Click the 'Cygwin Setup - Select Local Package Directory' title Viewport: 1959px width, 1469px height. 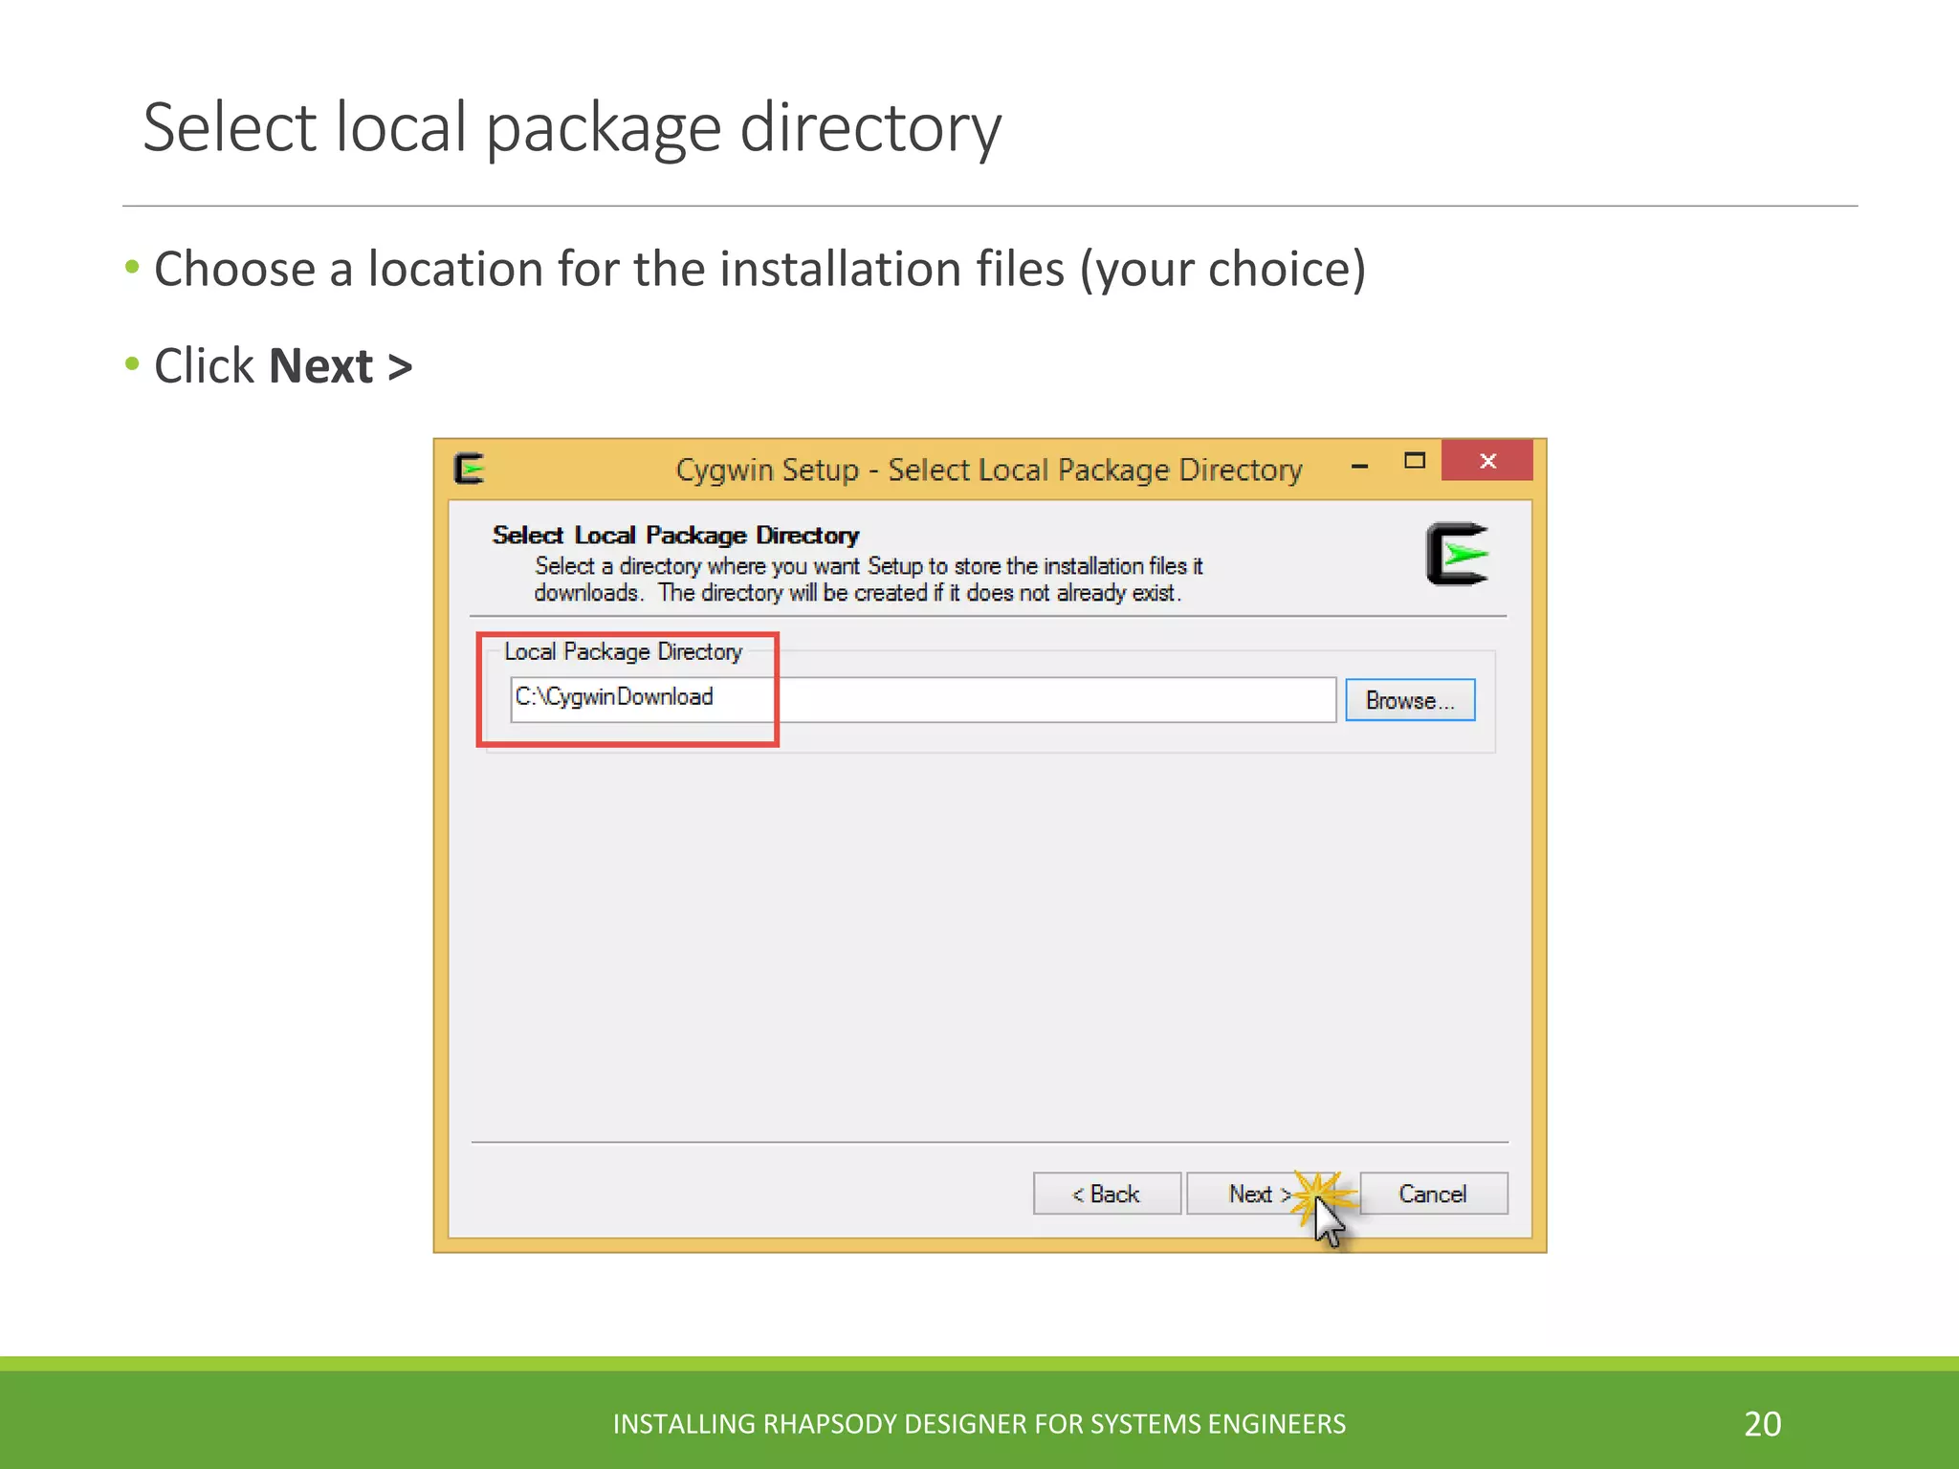pos(989,470)
